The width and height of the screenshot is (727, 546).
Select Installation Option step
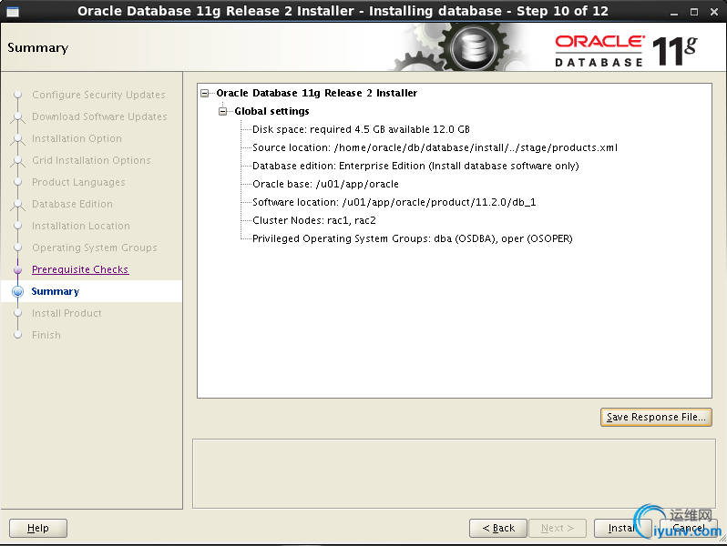point(77,138)
